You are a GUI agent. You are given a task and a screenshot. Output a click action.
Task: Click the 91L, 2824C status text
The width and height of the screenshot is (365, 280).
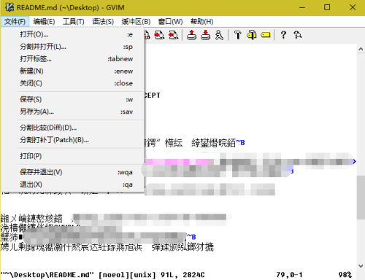[x=182, y=275]
